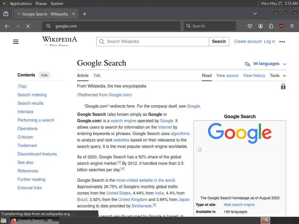Screen dimensions: 299x224
Task: Open the Similarweb link
Action: 142,206
